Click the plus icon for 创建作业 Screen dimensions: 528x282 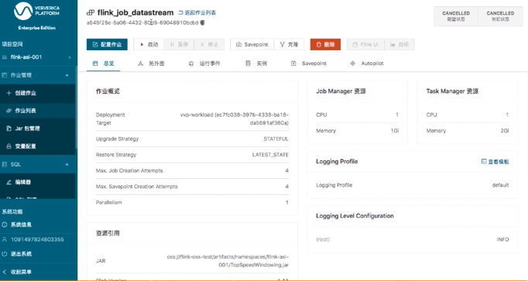click(x=9, y=93)
